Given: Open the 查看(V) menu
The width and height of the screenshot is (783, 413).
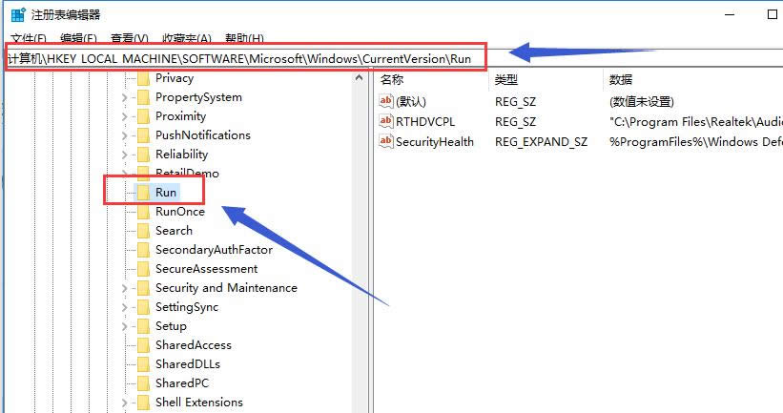Looking at the screenshot, I should click(129, 38).
